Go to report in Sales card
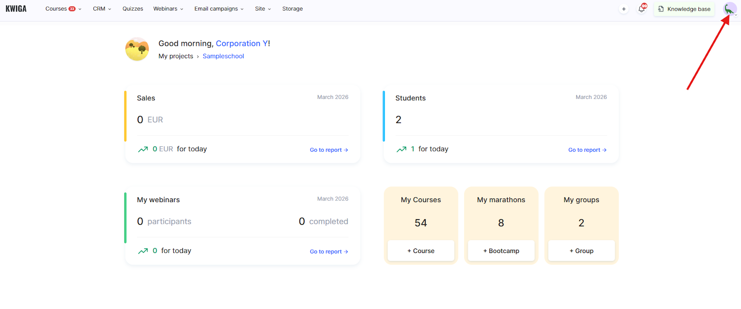Image resolution: width=741 pixels, height=309 pixels. tap(329, 150)
